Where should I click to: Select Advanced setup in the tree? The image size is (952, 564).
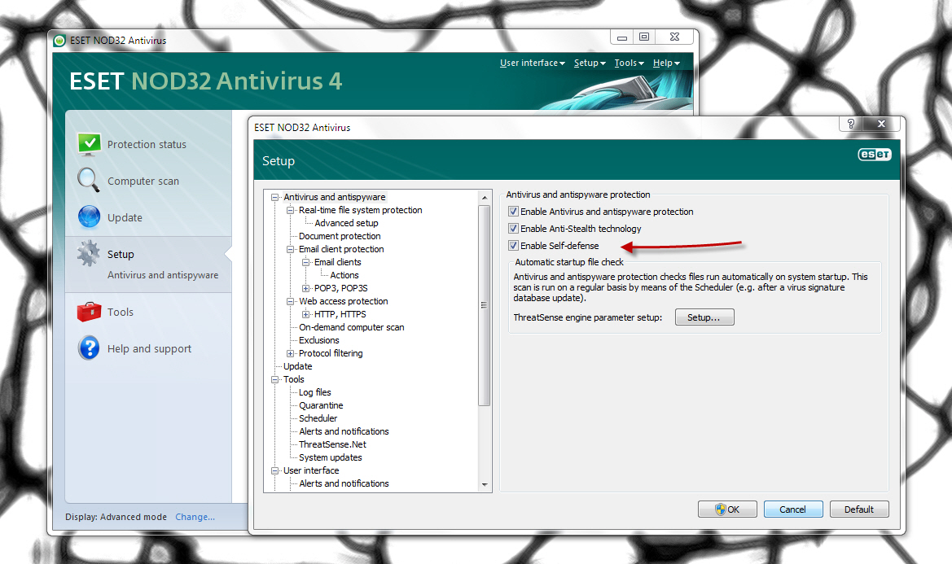pos(346,223)
